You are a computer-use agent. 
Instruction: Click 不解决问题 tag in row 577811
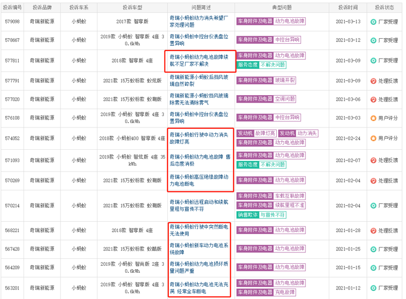[273, 65]
